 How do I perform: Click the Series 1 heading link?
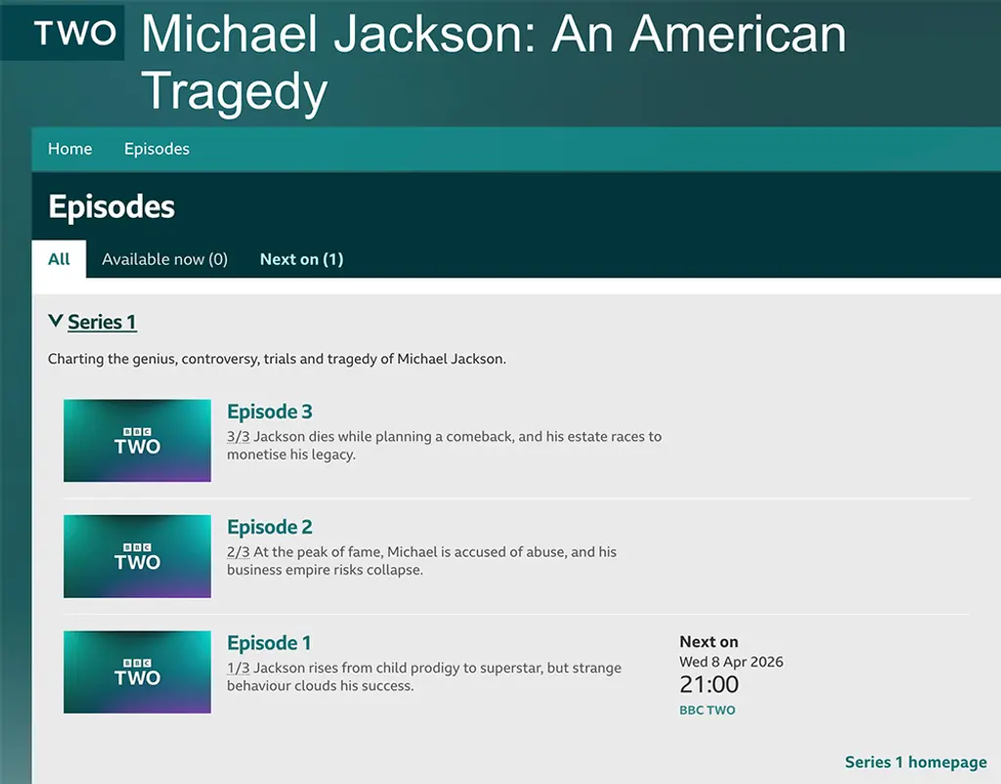[x=102, y=322]
